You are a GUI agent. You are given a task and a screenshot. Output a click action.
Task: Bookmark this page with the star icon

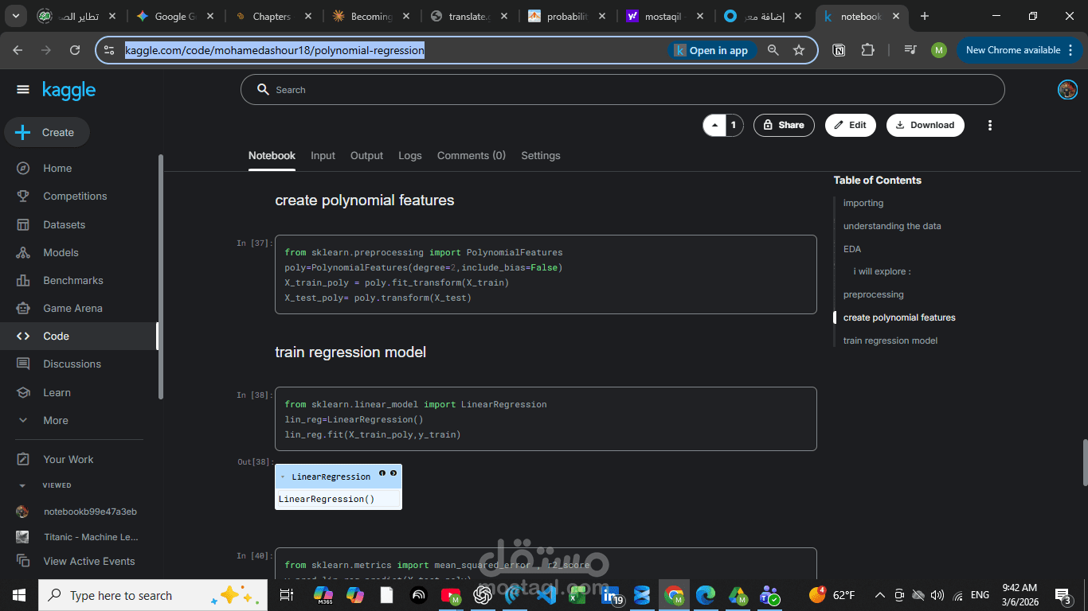799,50
